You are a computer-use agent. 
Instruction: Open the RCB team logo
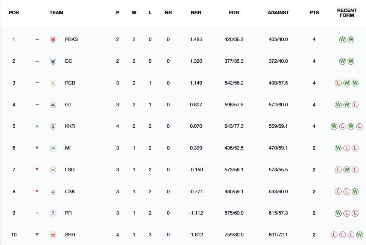53,83
